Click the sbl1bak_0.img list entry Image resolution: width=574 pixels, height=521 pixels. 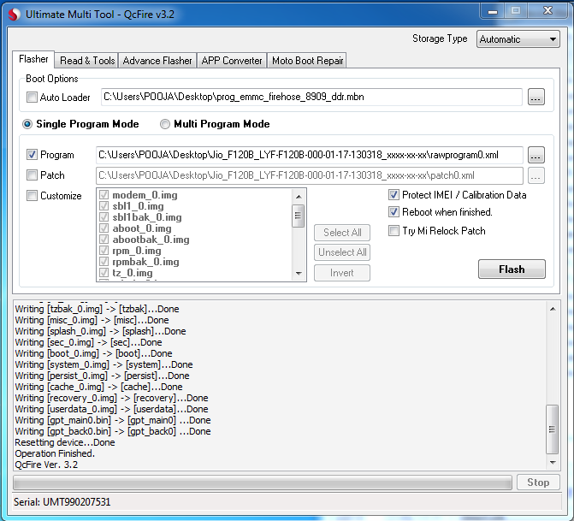pyautogui.click(x=147, y=217)
